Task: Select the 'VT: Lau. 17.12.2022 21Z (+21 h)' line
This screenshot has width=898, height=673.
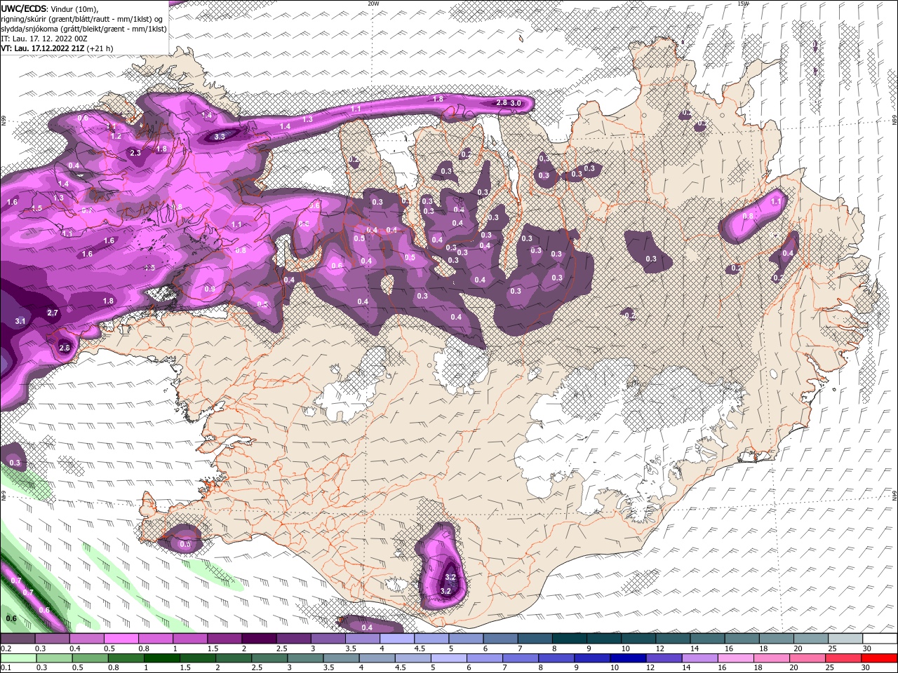Action: coord(57,48)
